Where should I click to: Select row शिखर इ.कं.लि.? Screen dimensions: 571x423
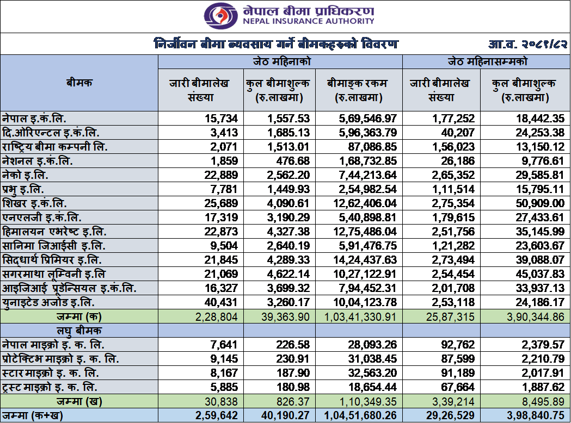click(x=285, y=203)
